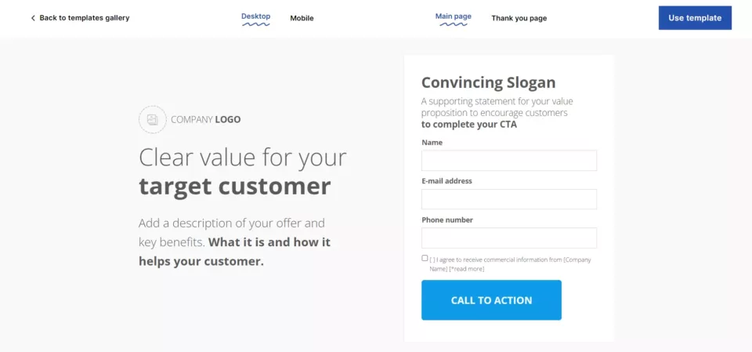Focus the Phone number input field
The height and width of the screenshot is (352, 752).
[508, 238]
